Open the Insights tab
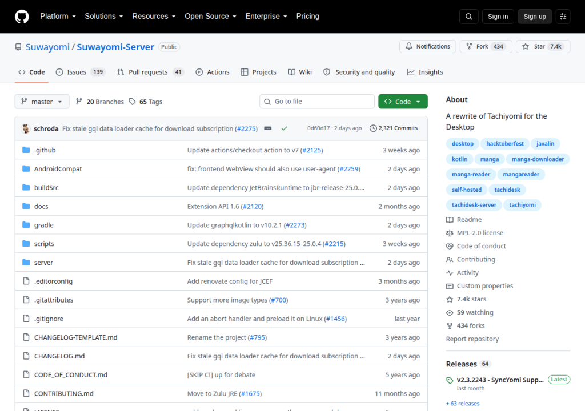This screenshot has width=585, height=411. pyautogui.click(x=425, y=72)
